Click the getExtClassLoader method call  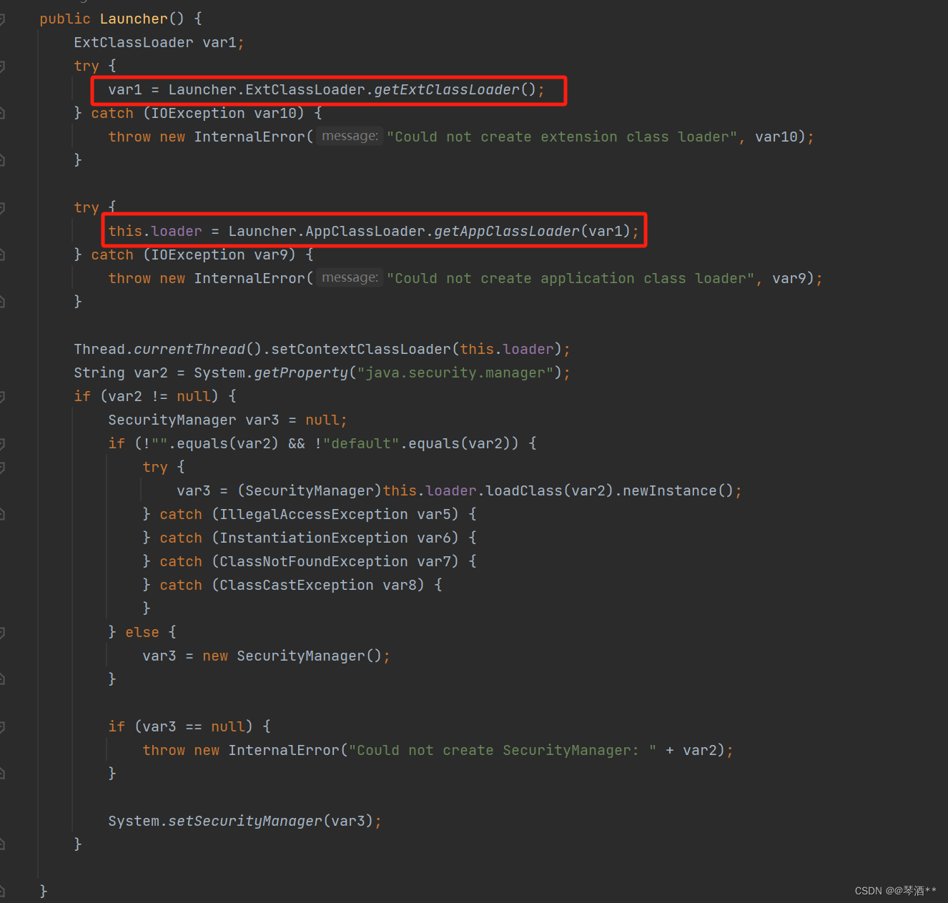click(447, 90)
